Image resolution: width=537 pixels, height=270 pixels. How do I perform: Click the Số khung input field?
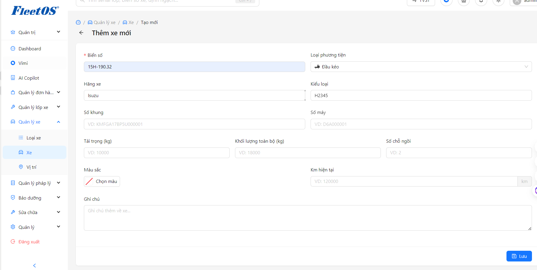(x=194, y=124)
